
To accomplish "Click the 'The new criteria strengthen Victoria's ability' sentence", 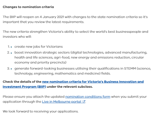I will point(75,34).
